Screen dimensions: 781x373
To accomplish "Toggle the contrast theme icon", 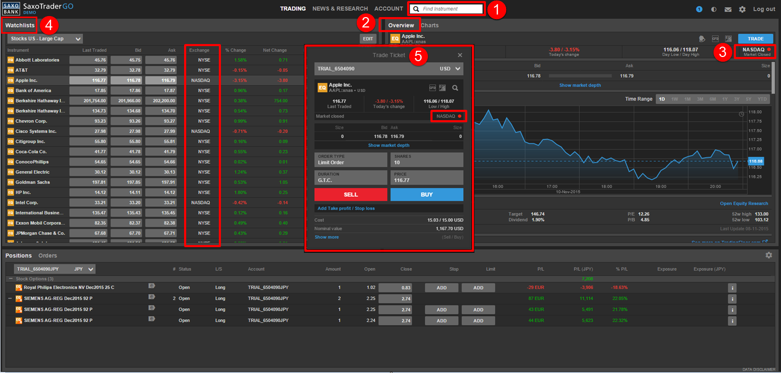I will pyautogui.click(x=714, y=9).
